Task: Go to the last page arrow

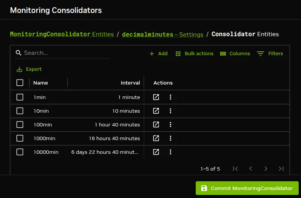Action: [x=281, y=169]
